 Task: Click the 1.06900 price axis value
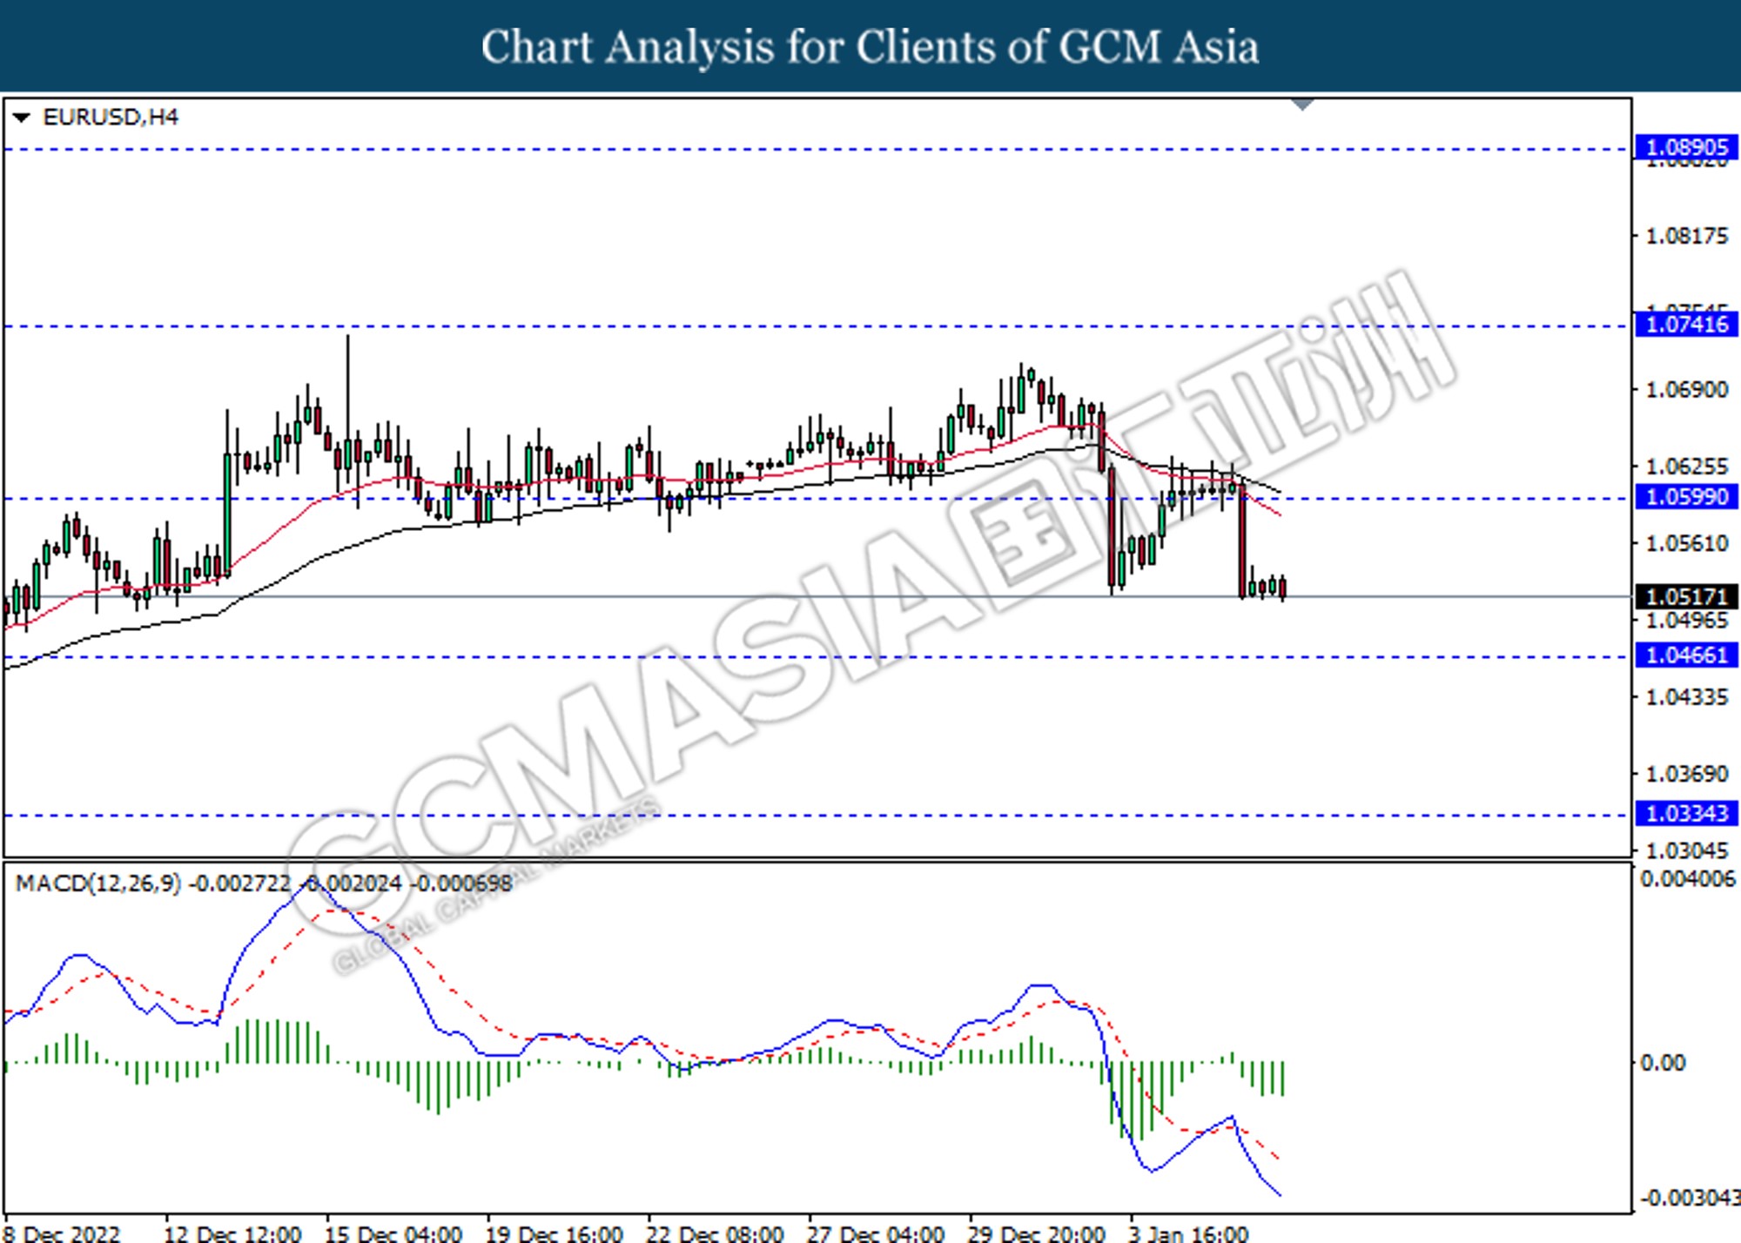coord(1687,390)
